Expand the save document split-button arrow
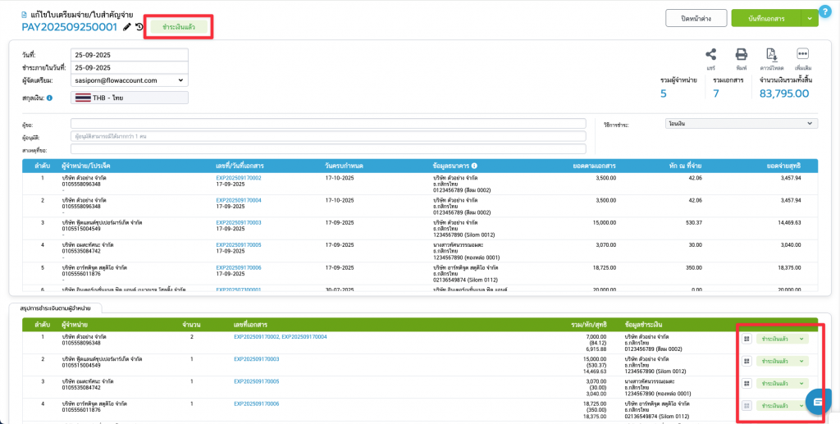The width and height of the screenshot is (840, 424). click(811, 17)
